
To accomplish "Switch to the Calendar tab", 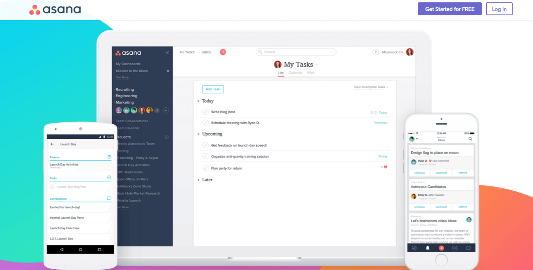I will coord(295,73).
